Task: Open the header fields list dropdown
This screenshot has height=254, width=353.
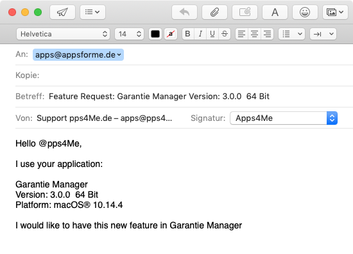Action: tap(92, 12)
